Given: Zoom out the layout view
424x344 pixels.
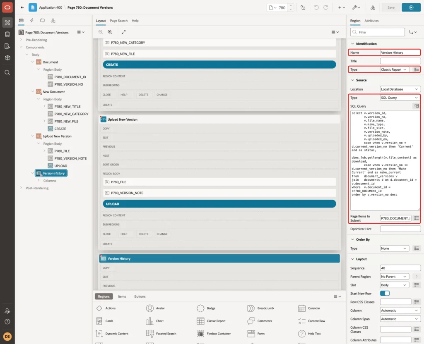Looking at the screenshot, I should [101, 32].
